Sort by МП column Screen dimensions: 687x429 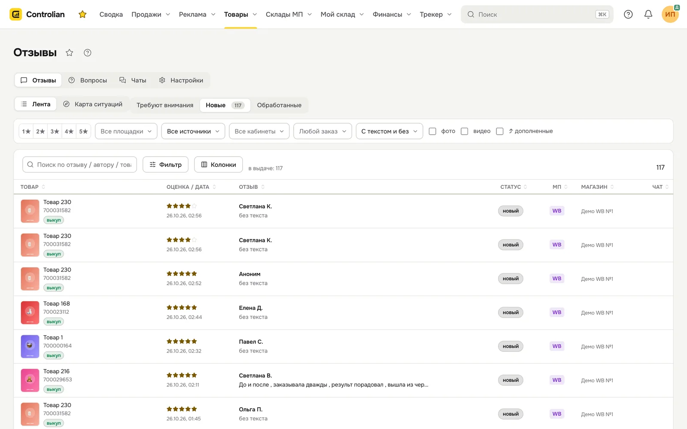566,187
